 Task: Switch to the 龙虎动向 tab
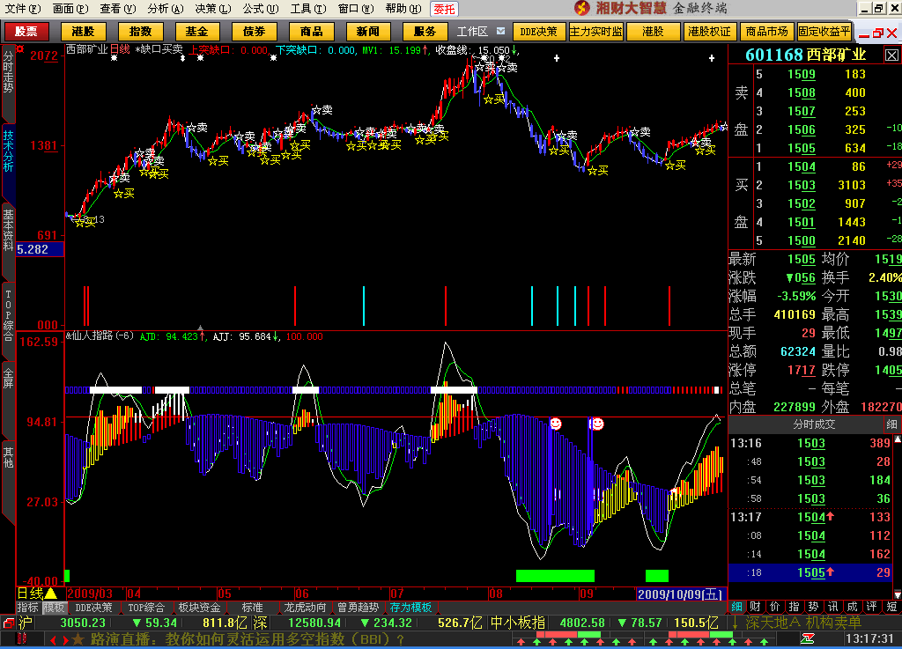(x=306, y=608)
